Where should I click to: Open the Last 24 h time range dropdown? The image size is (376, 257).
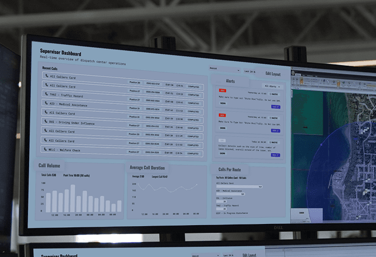click(250, 71)
